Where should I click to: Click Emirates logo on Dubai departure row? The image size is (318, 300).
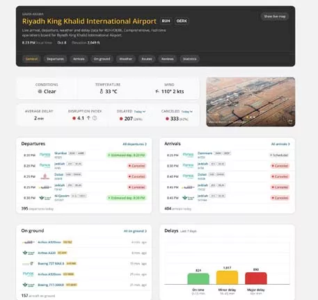tap(45, 176)
